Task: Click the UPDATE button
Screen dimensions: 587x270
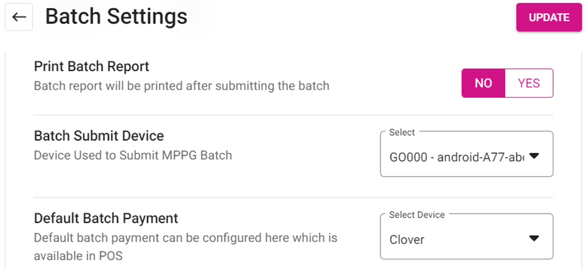Action: [x=549, y=17]
